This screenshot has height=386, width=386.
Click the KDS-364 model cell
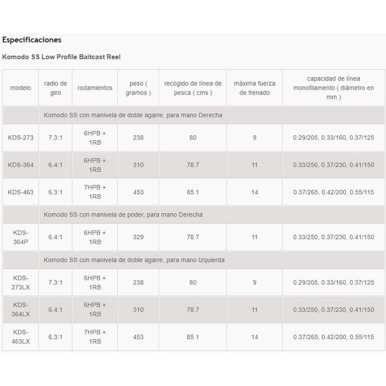(x=21, y=165)
